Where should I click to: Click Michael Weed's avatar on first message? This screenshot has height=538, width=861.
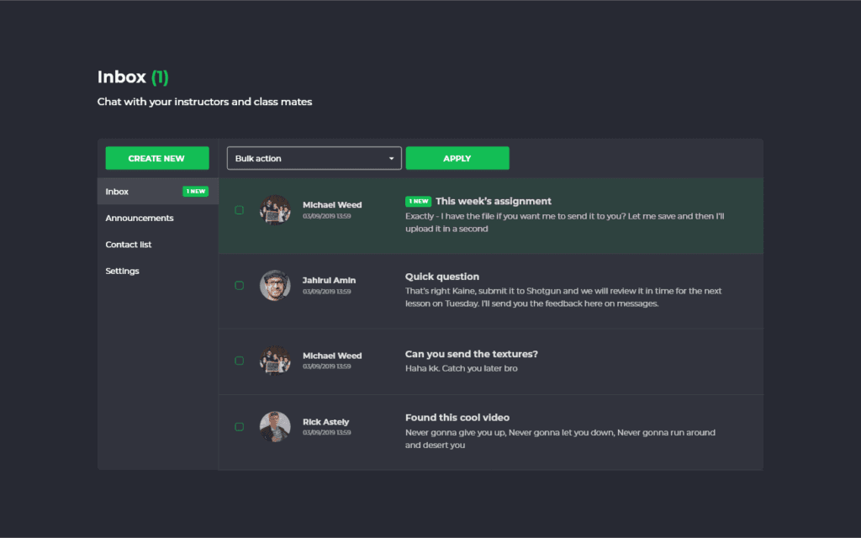275,209
